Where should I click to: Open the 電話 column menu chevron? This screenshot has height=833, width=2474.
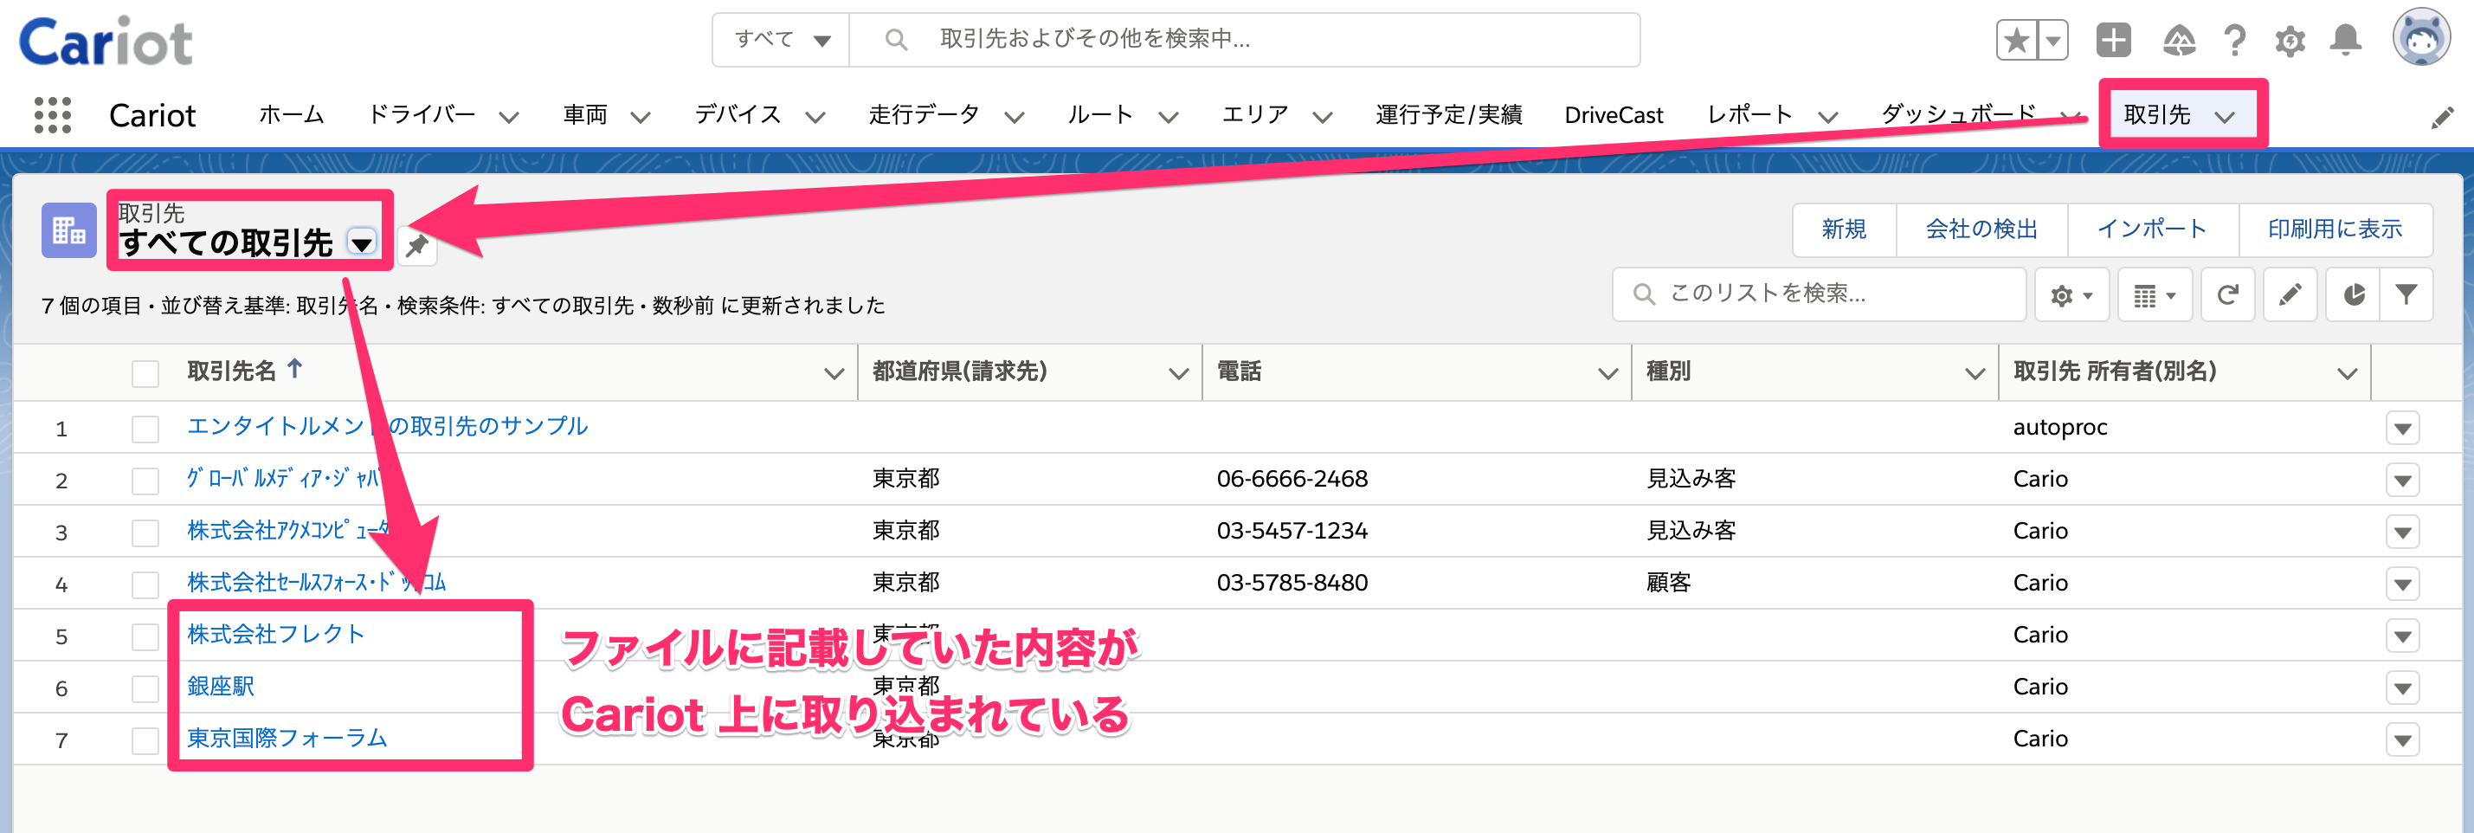click(1607, 374)
